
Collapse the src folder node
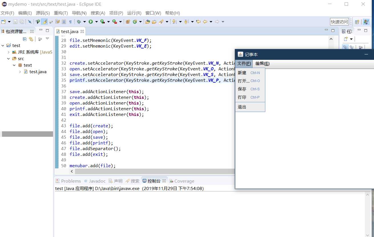coord(9,59)
